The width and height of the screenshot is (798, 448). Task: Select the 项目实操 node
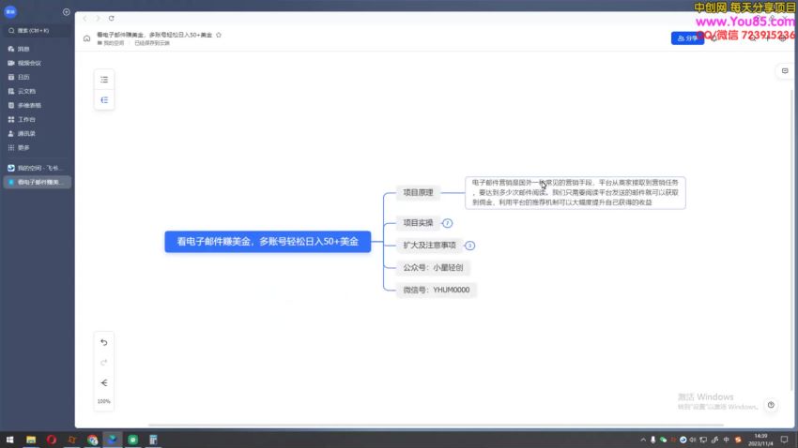(x=418, y=222)
